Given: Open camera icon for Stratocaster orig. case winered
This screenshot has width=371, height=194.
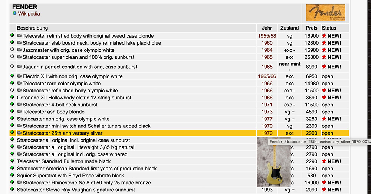Looking at the screenshot, I should click(19, 154).
